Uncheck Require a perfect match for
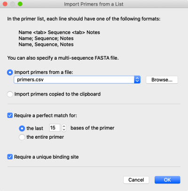This screenshot has height=191, width=188. (x=10, y=116)
